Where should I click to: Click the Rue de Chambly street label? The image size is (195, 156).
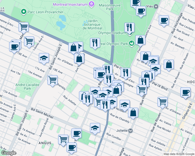point(120,118)
